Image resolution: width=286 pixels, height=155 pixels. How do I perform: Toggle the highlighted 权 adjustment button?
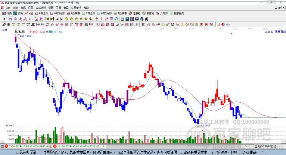[37, 19]
